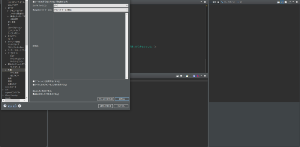
Task: Click the キャンセル button
Action: tap(121, 106)
